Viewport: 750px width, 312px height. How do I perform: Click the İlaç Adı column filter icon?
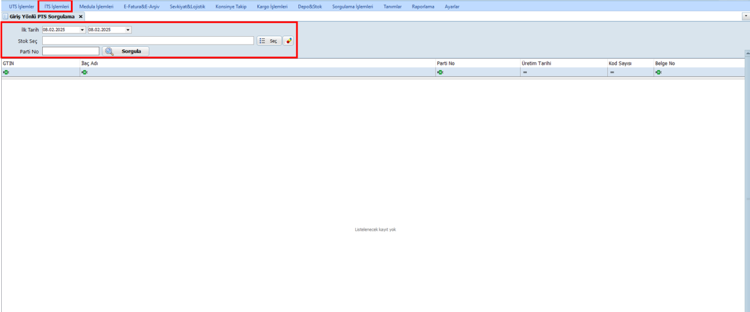85,73
